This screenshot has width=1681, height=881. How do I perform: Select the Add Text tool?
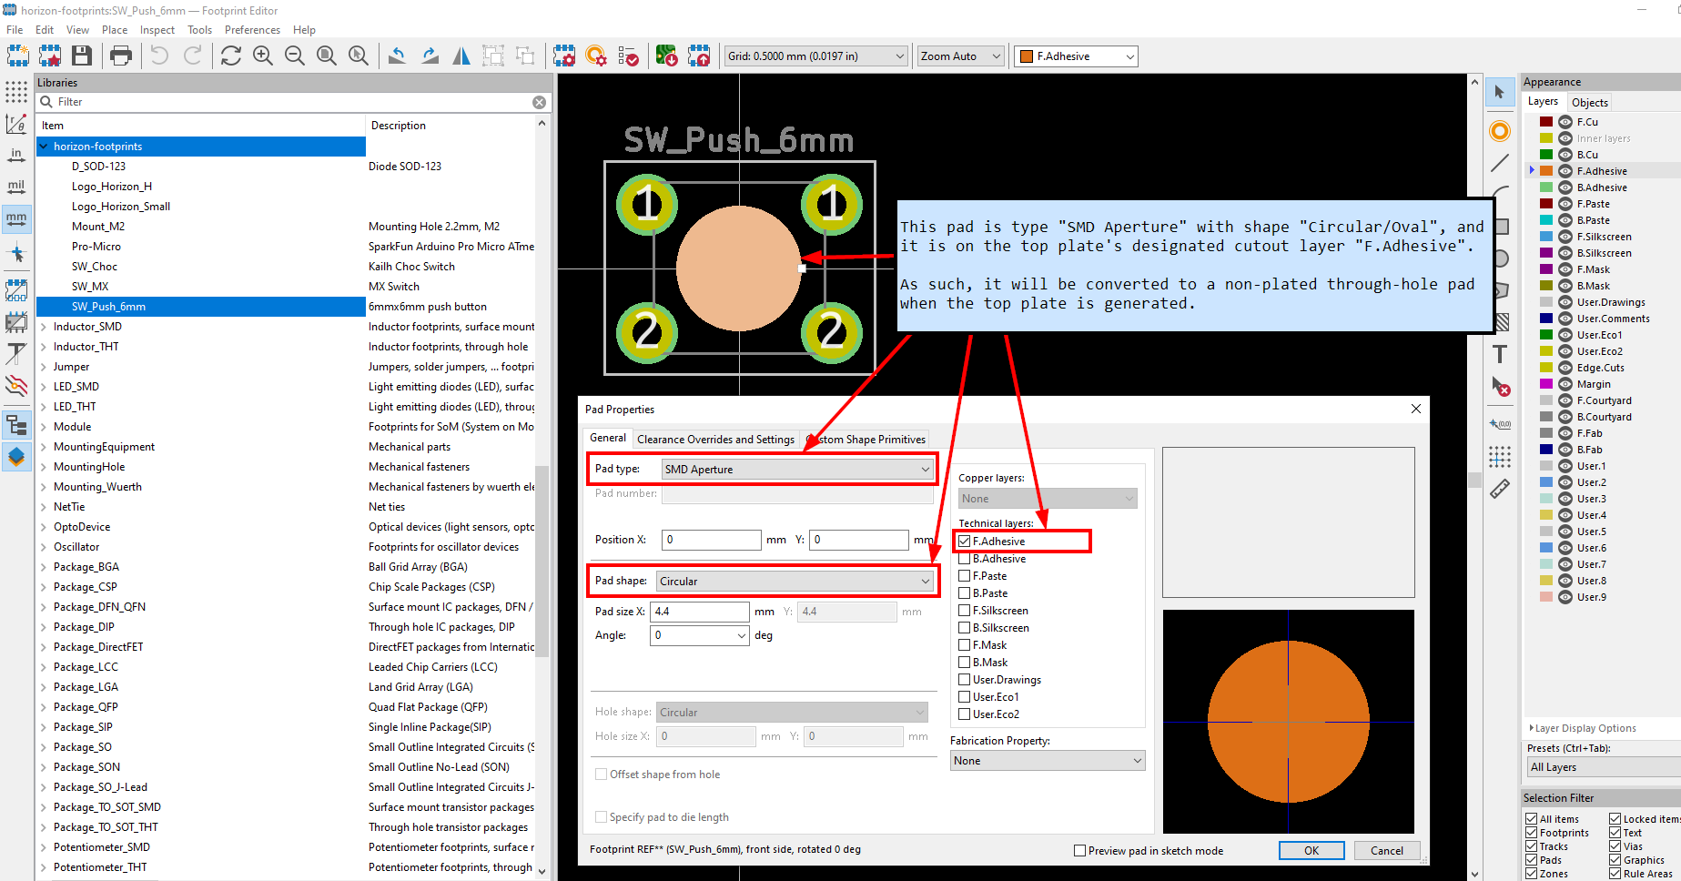coord(1500,354)
